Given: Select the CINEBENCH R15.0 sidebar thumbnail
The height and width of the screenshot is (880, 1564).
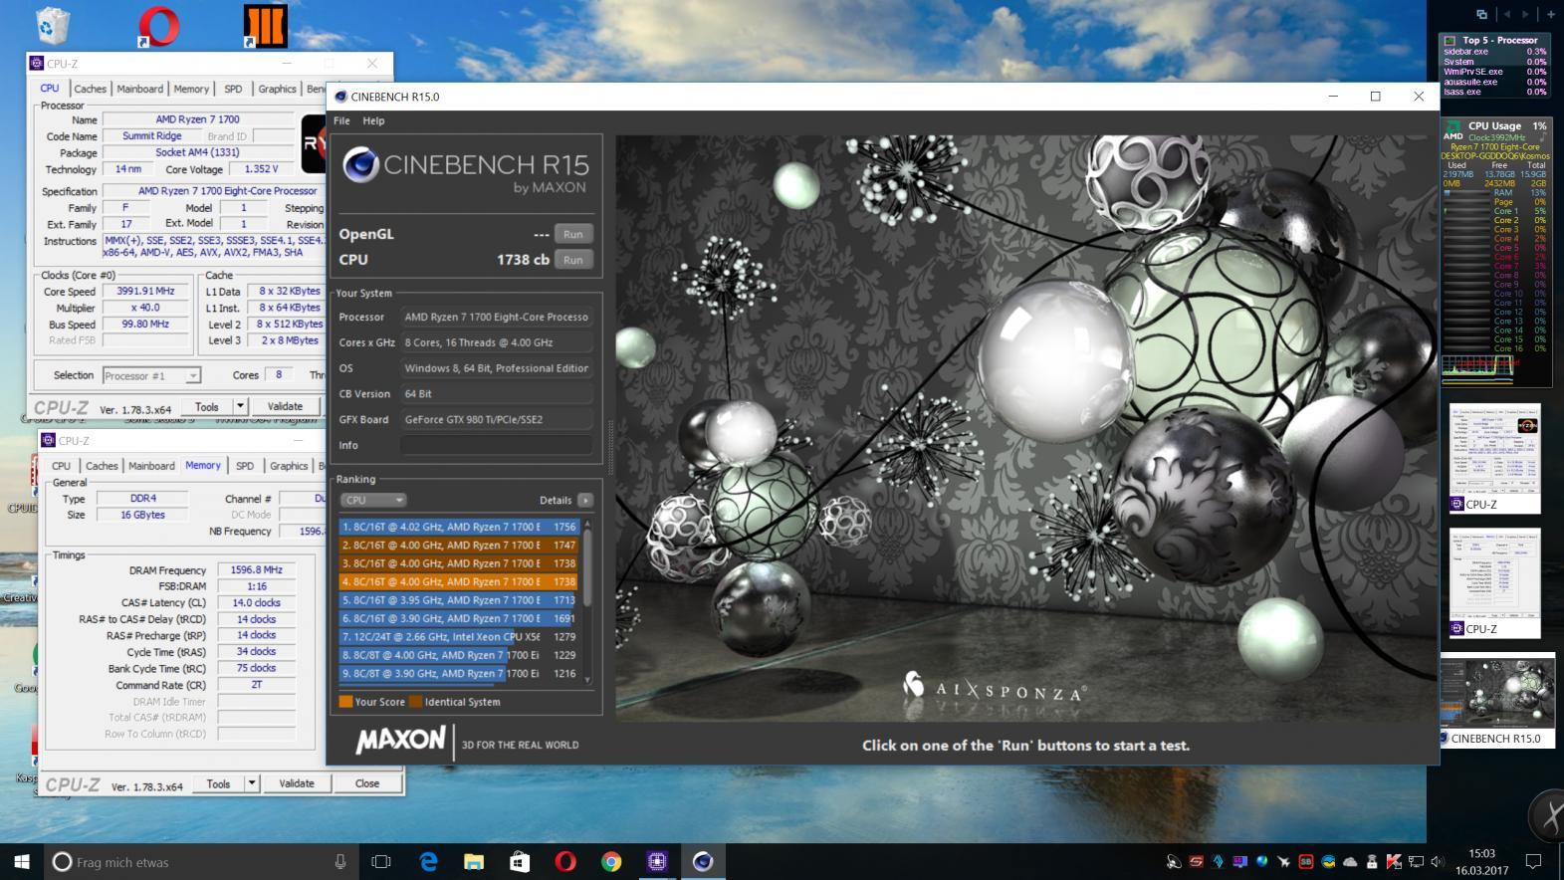Looking at the screenshot, I should [1496, 699].
